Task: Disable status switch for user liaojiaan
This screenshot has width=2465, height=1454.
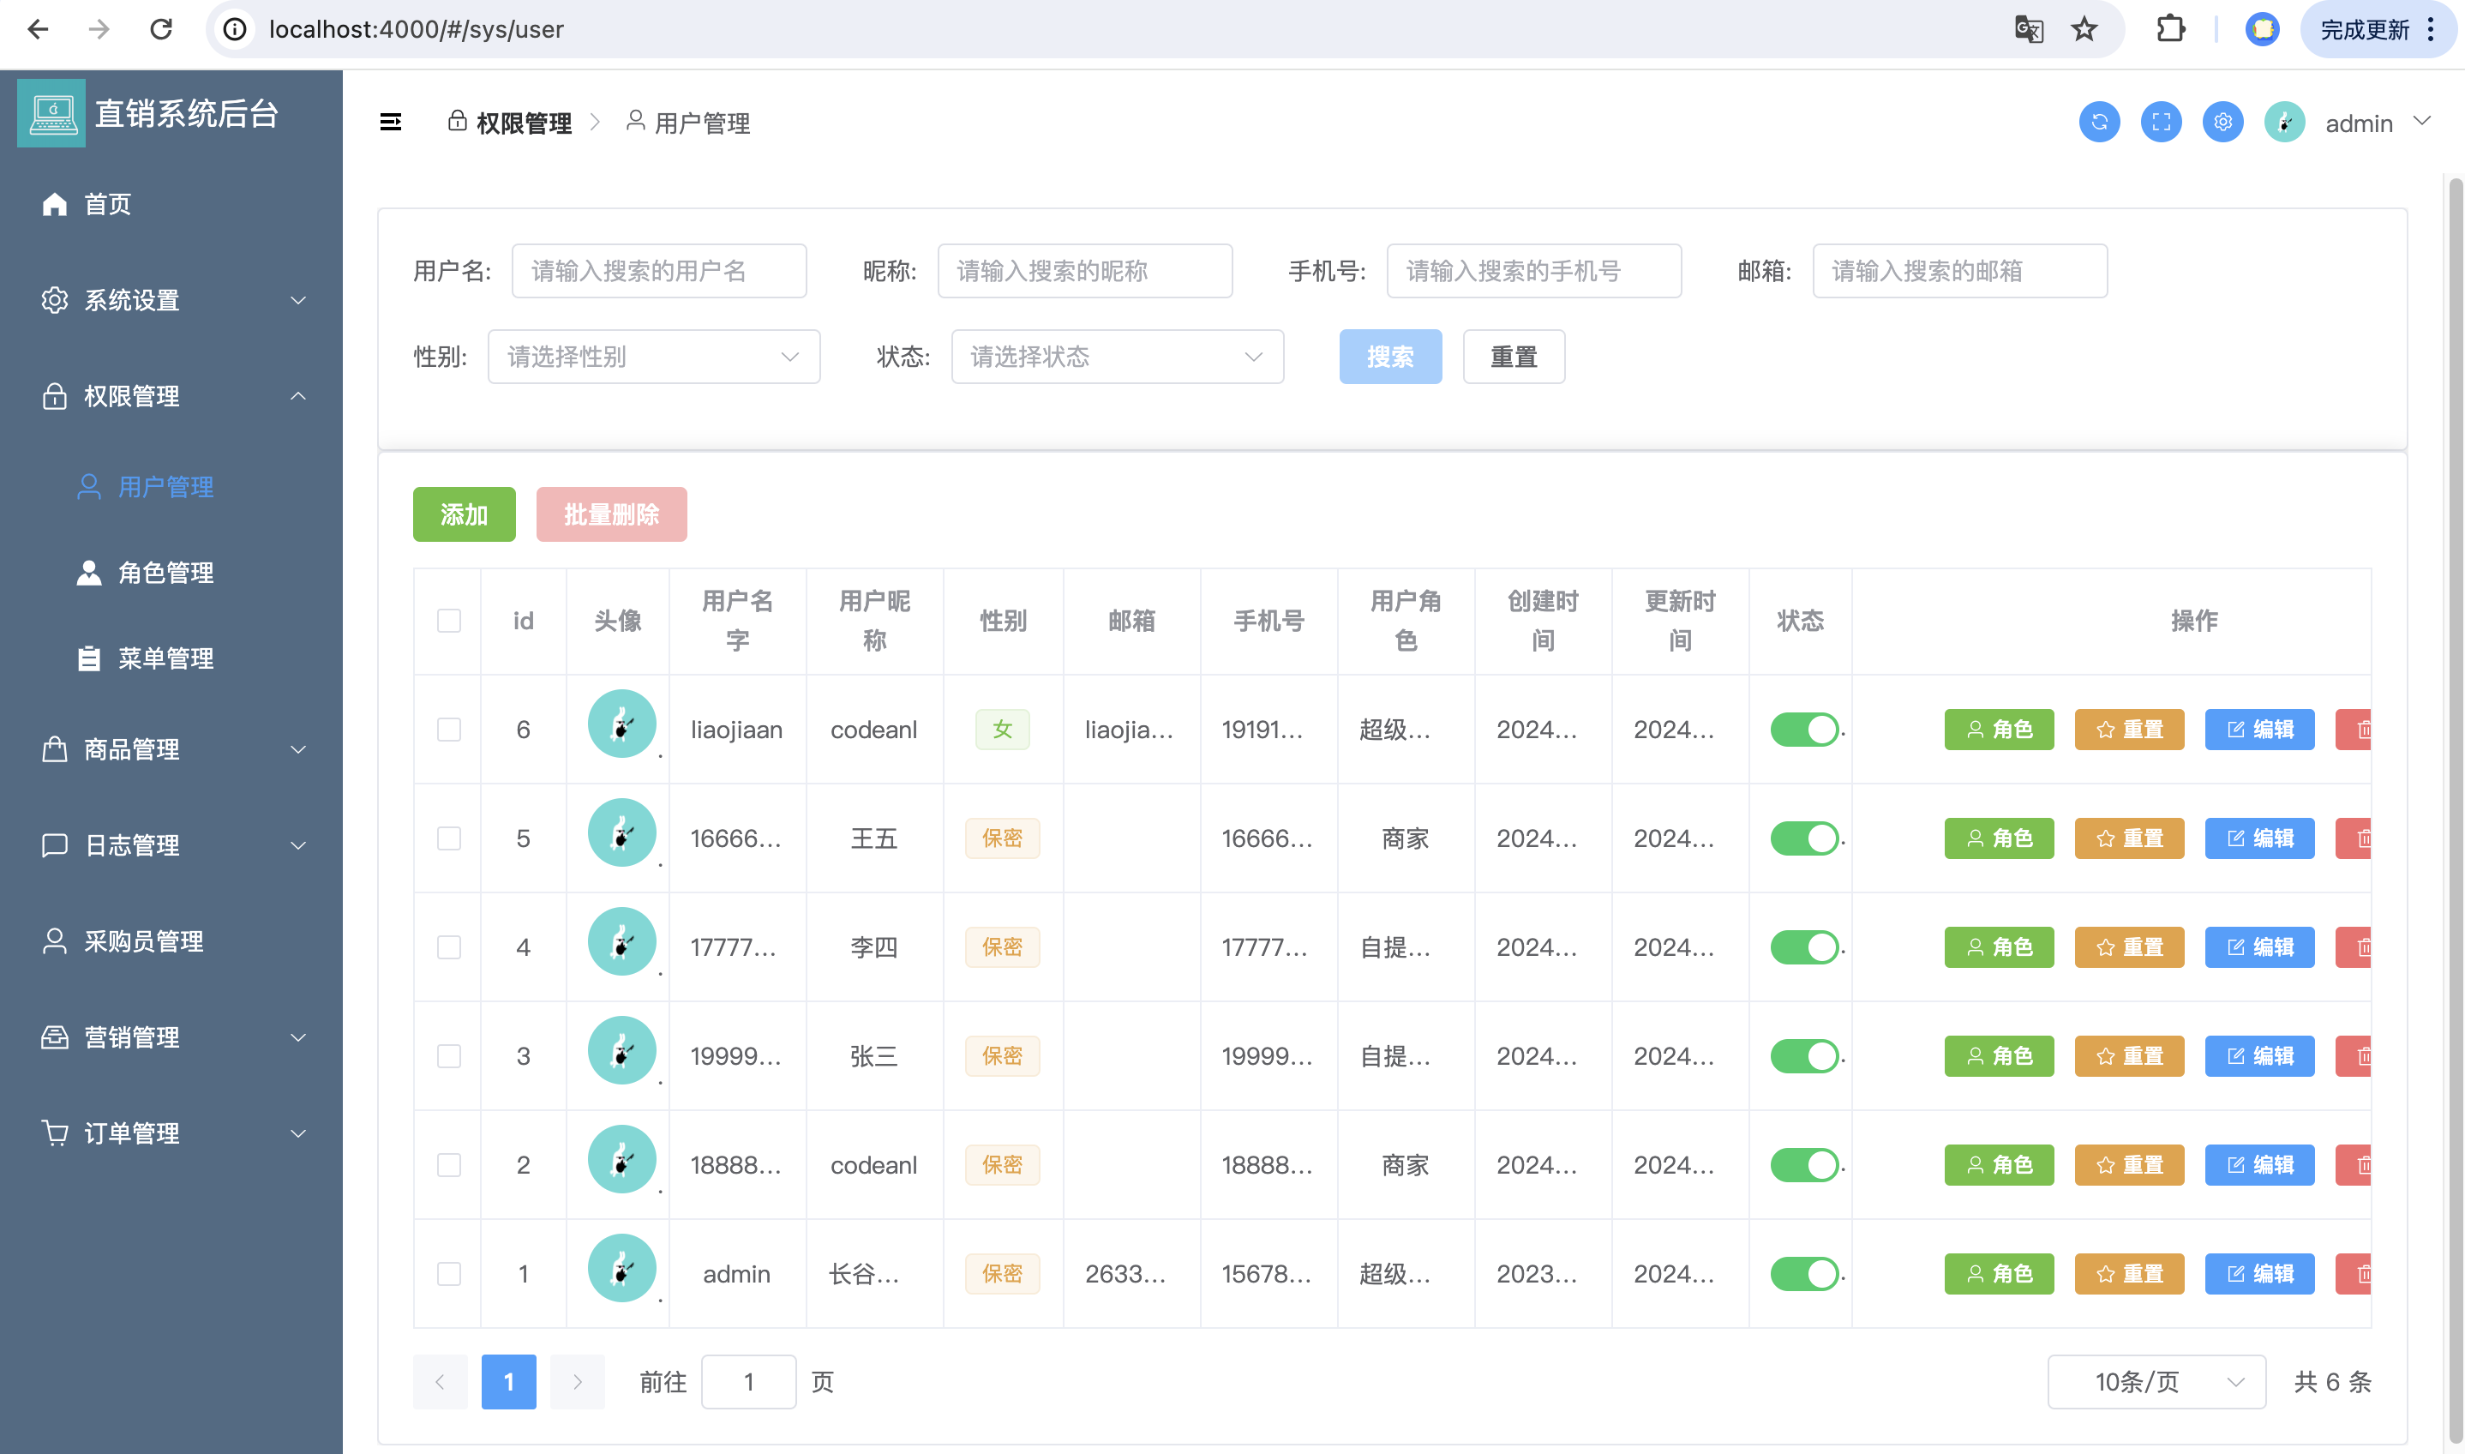Action: (x=1804, y=730)
